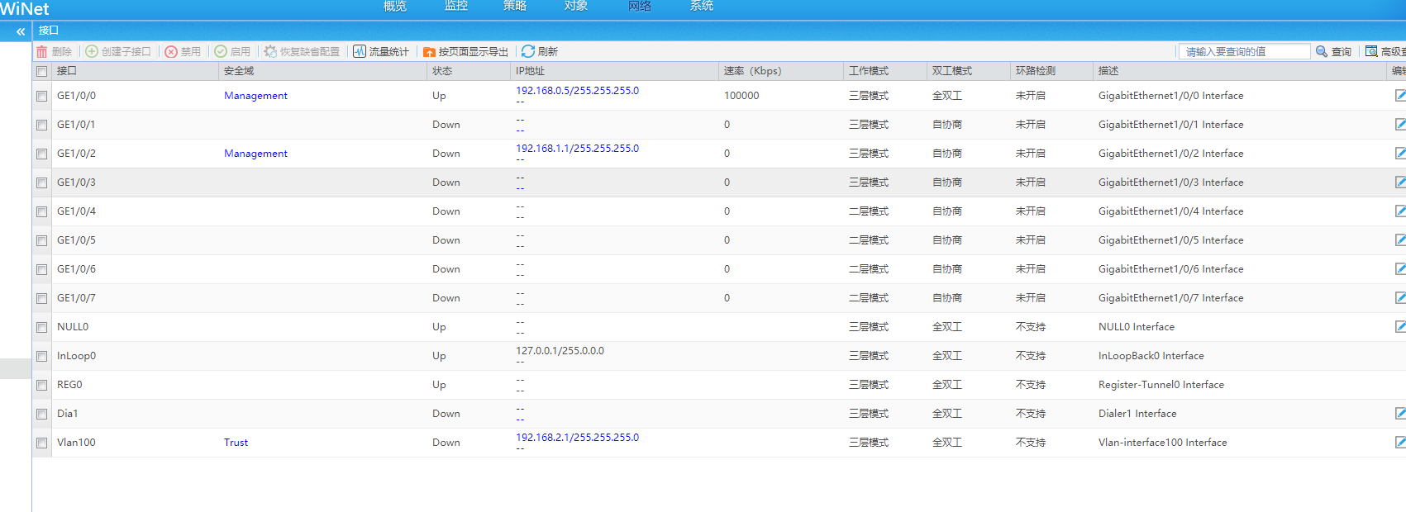Open the 策略 top menu

coord(514,7)
